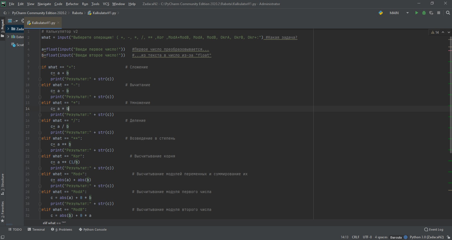The width and height of the screenshot is (452, 240).
Task: Open the Help menu
Action: coord(132,4)
